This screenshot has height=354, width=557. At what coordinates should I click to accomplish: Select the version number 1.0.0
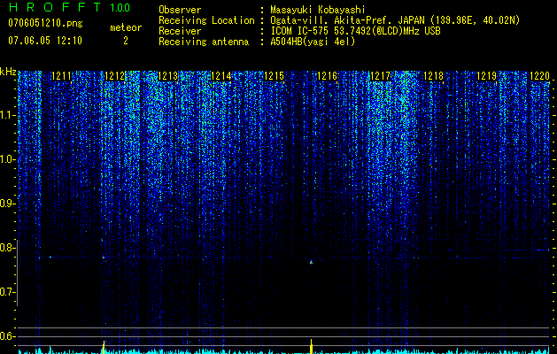pyautogui.click(x=120, y=7)
